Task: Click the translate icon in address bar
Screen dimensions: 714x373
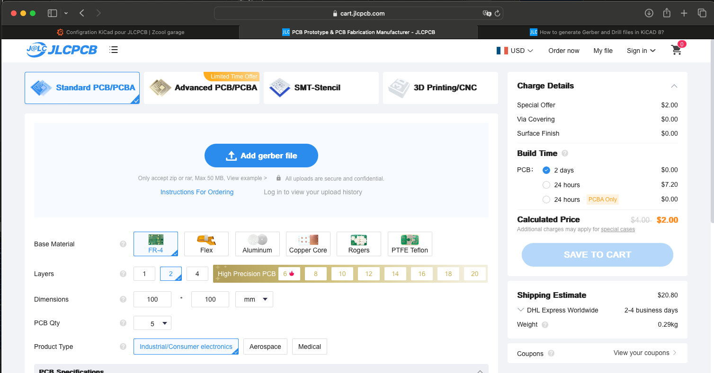Action: (x=487, y=14)
